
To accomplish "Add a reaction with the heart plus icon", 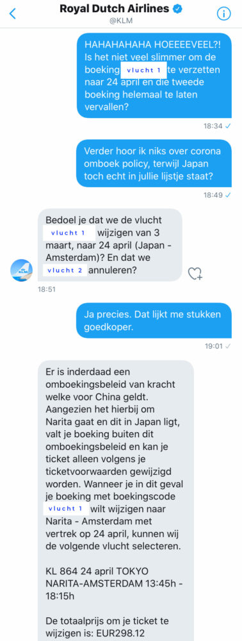I will tap(195, 274).
